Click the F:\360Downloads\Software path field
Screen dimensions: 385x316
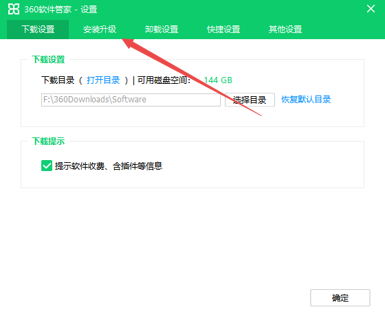coord(131,100)
